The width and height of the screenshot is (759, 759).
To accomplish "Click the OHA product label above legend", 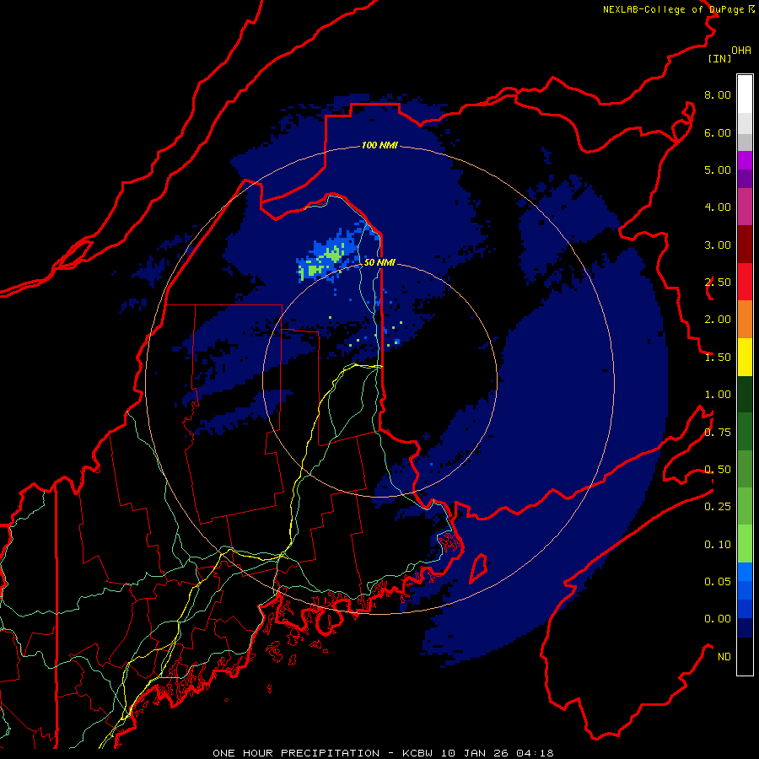I will pos(741,51).
